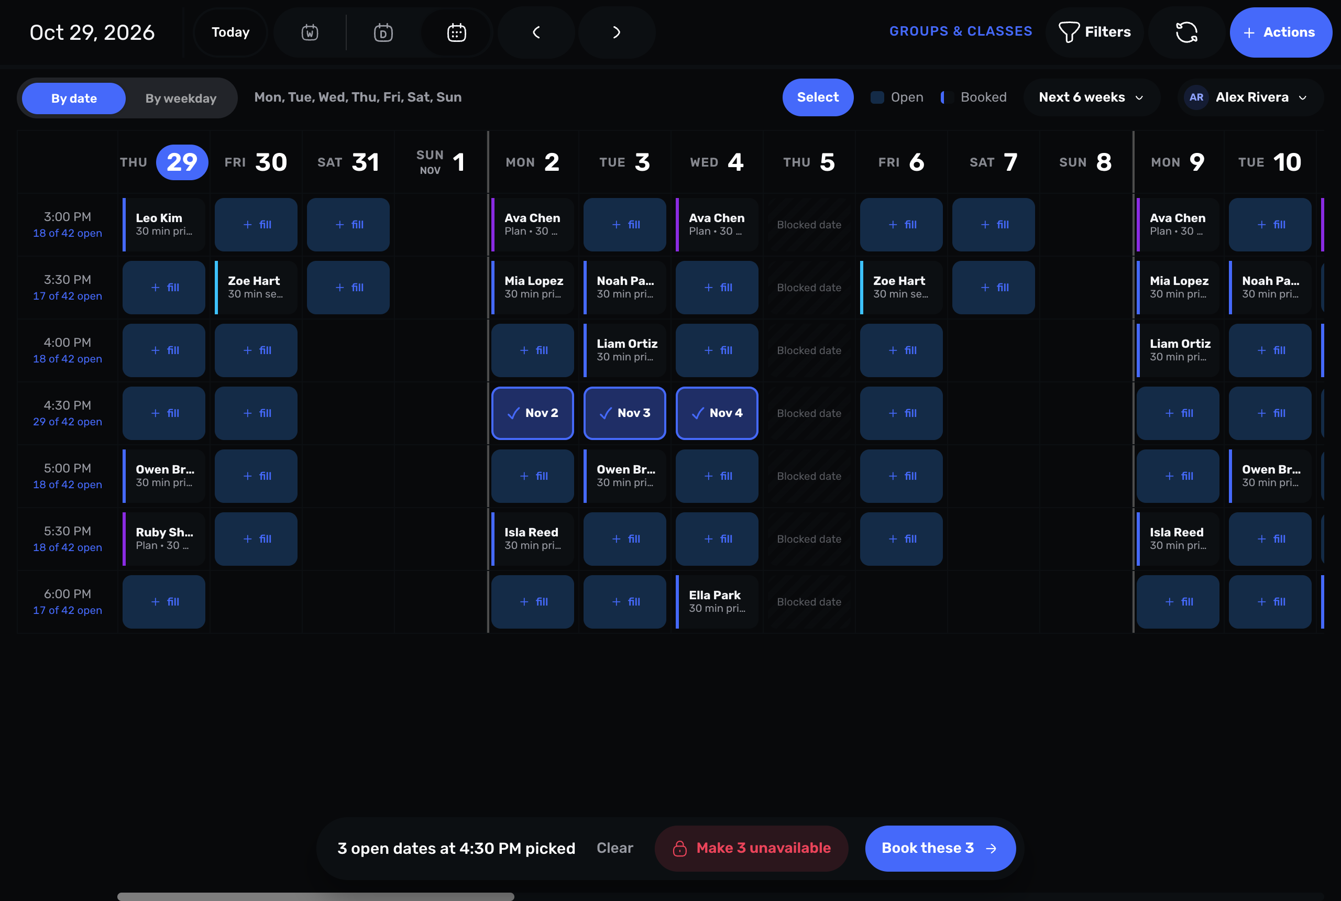This screenshot has height=901, width=1341.
Task: Deselect the checked Nov 4 slot
Action: pos(717,413)
